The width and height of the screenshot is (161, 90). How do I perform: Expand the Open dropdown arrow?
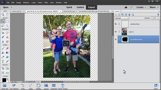(11, 7)
